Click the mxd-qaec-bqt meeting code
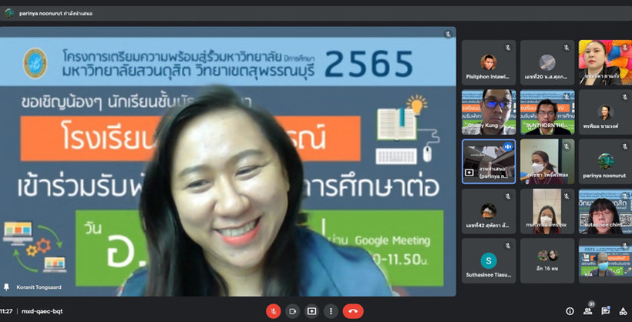Screen dimensions: 632x322 tap(44, 311)
